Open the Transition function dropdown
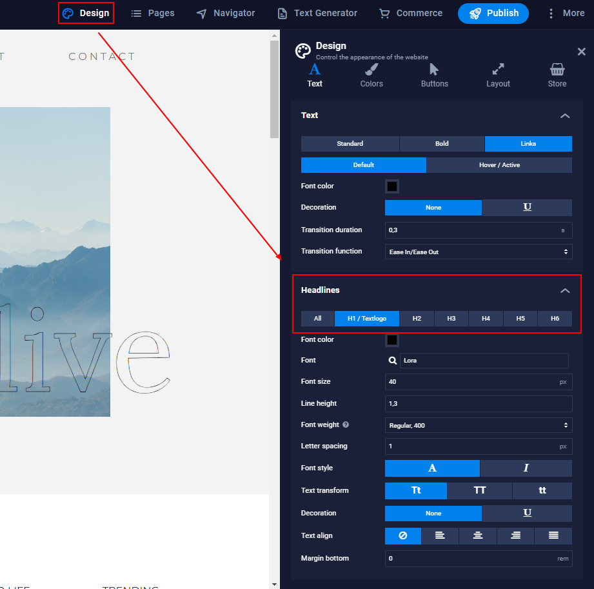The image size is (594, 589). click(479, 252)
